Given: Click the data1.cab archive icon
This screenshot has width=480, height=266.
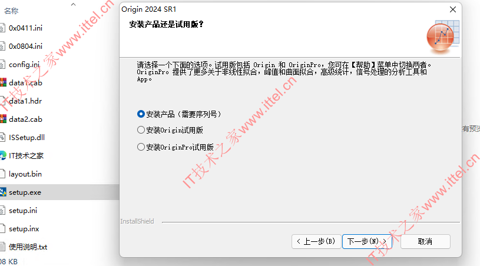Looking at the screenshot, I should 3,82.
